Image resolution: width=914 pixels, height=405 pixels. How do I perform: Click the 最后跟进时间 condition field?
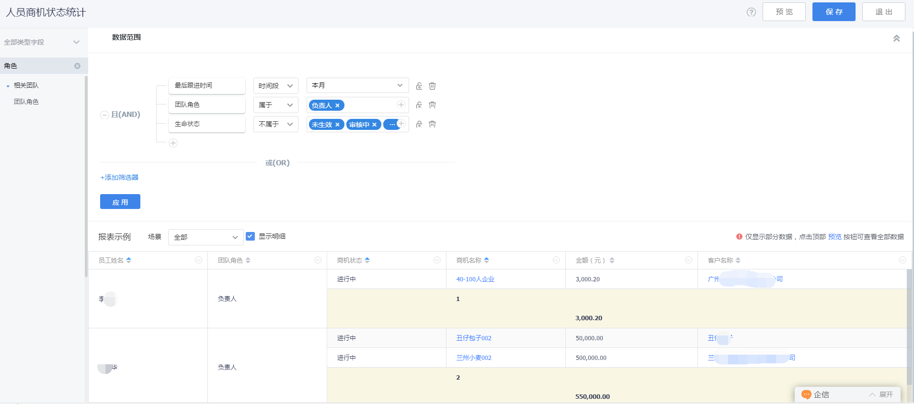207,85
